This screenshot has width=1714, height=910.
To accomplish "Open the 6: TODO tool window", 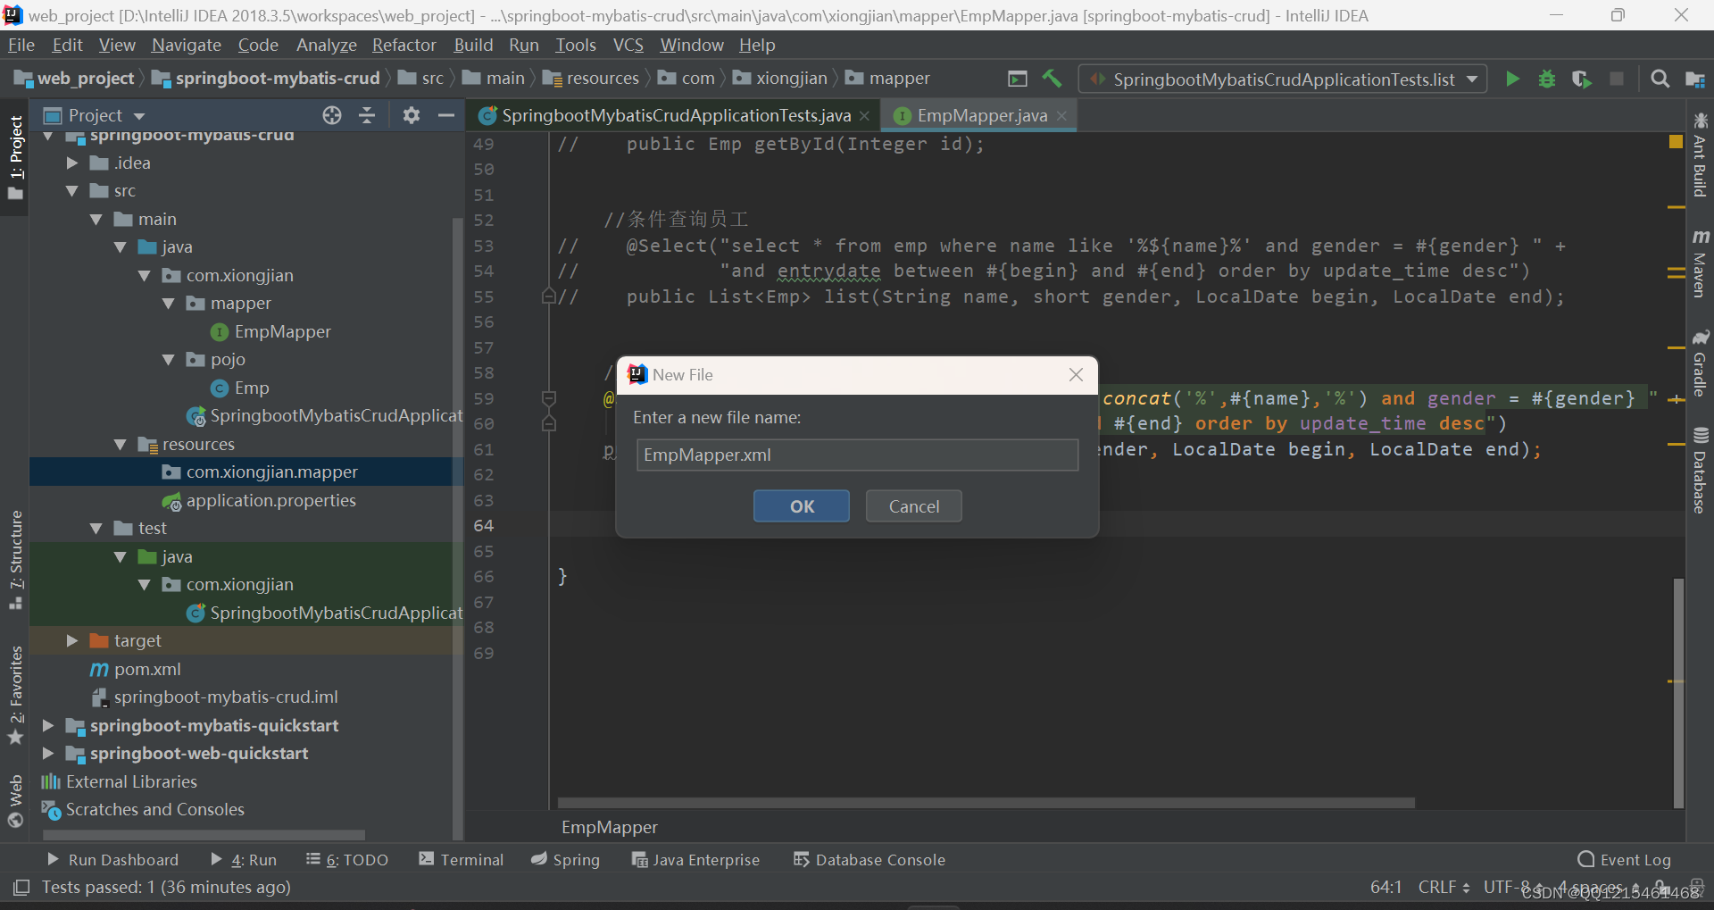I will click(347, 859).
